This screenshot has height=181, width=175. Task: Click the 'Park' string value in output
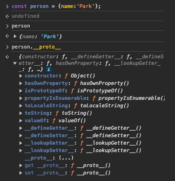50,36
